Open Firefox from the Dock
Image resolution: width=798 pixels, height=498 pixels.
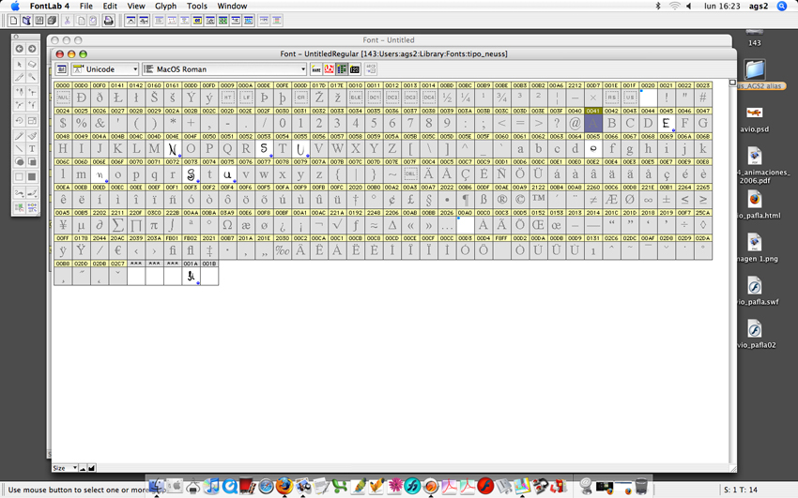click(284, 487)
